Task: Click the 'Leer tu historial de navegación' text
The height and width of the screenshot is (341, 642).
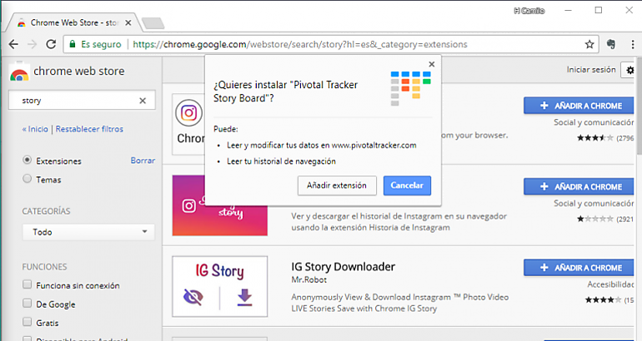Action: 281,161
